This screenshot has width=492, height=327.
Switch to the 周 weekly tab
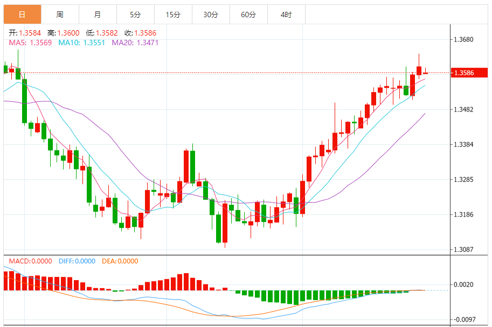coord(60,15)
